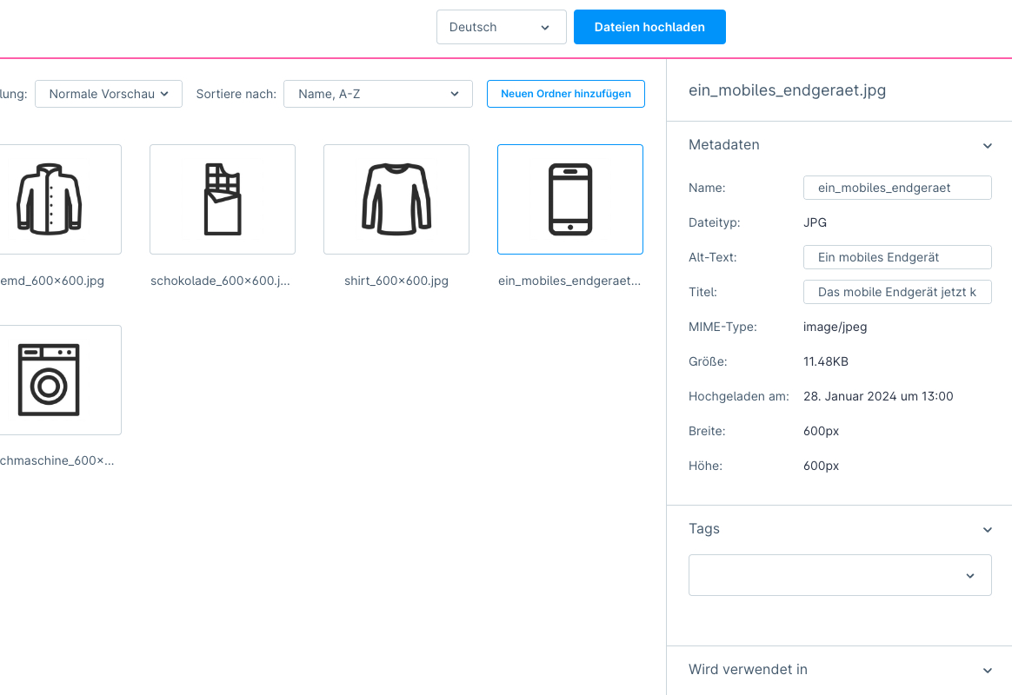
Task: Open the Tags selection dropdown
Action: tap(840, 575)
